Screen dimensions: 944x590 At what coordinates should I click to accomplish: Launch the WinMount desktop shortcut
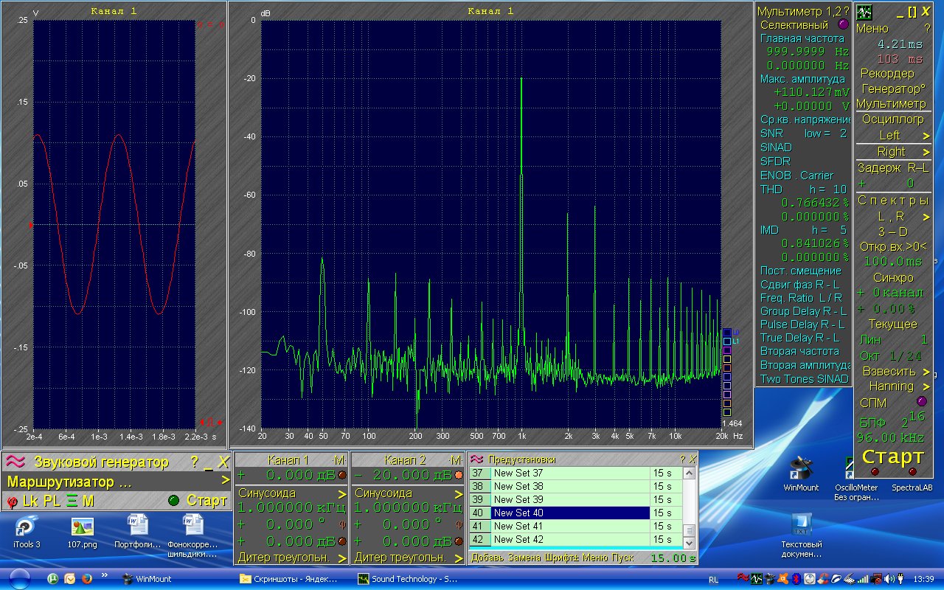[801, 469]
